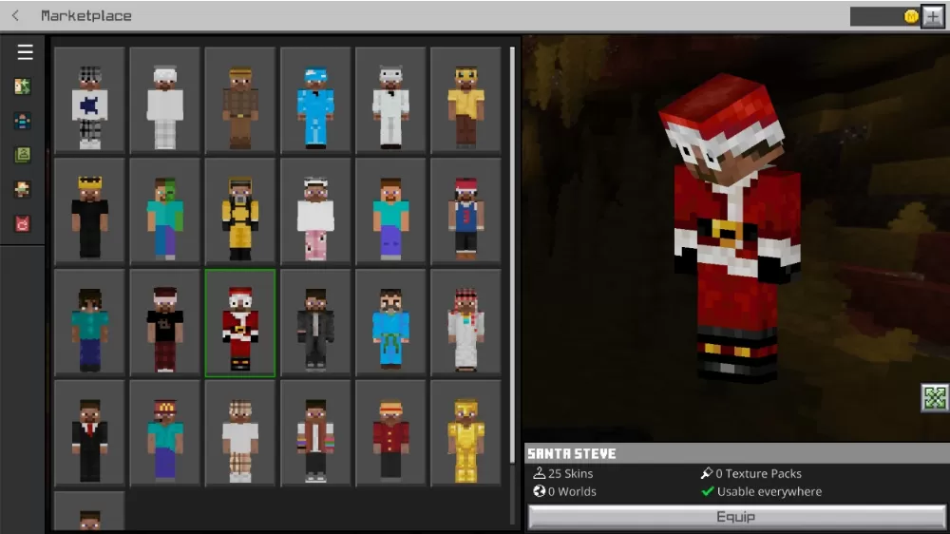The width and height of the screenshot is (950, 534).
Task: Click the Santa Steve 3D preview model
Action: pyautogui.click(x=730, y=227)
